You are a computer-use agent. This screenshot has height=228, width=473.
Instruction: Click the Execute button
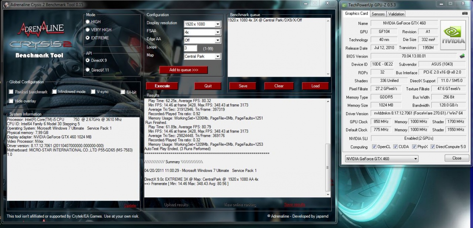click(162, 86)
